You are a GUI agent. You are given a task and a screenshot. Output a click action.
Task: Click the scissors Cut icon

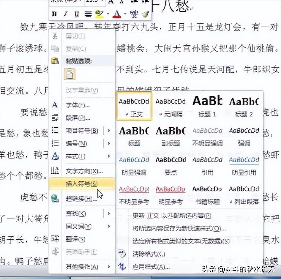pyautogui.click(x=55, y=36)
